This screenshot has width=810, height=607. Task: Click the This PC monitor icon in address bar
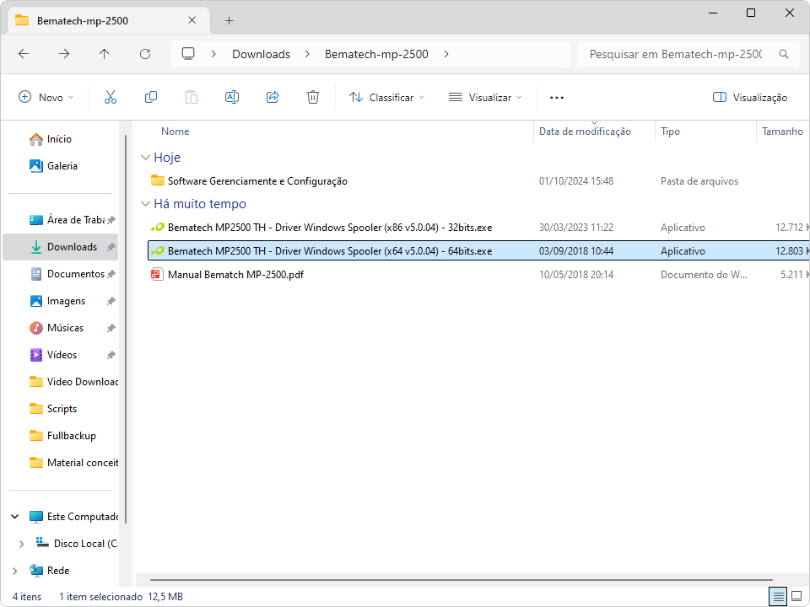(188, 54)
